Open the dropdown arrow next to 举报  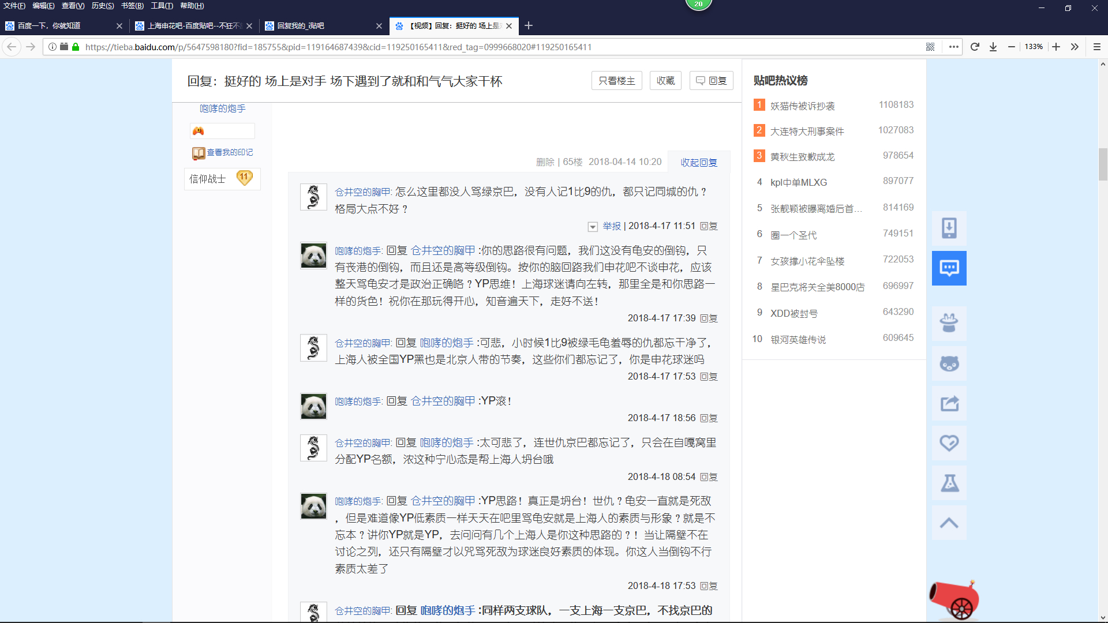pos(593,227)
